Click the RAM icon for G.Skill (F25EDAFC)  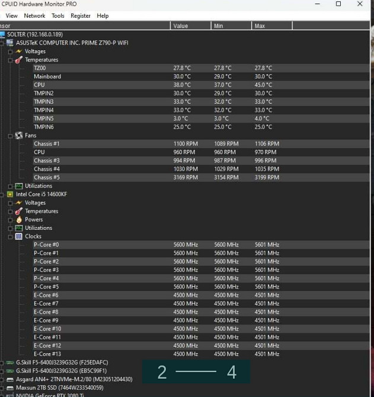10,363
